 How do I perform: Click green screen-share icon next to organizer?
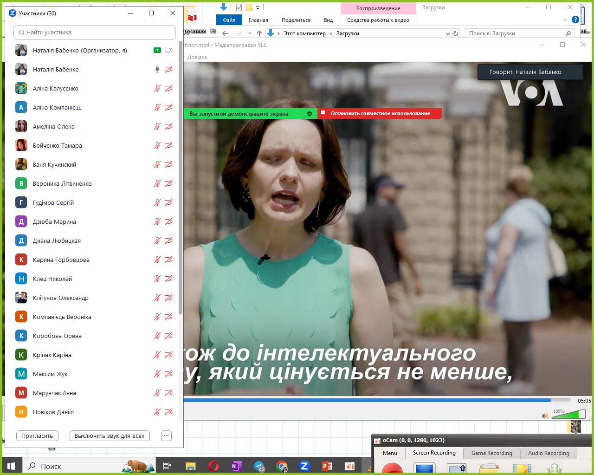pyautogui.click(x=157, y=50)
